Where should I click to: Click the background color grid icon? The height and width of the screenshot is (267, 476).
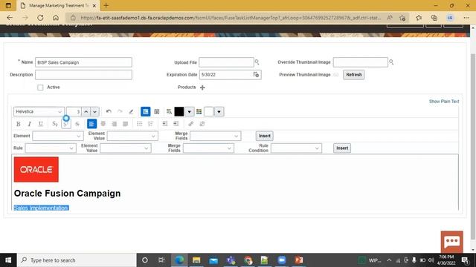[x=199, y=112]
